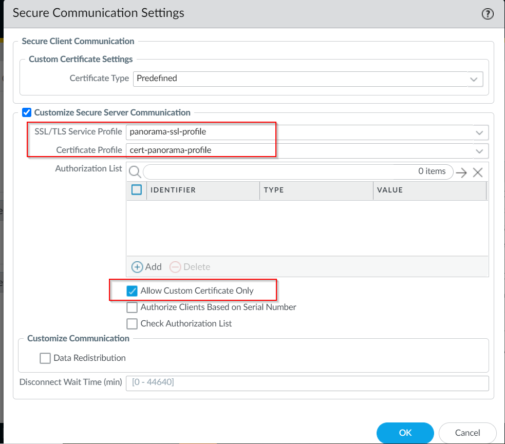Enable Check Authorization List option
The image size is (505, 444).
pos(132,324)
